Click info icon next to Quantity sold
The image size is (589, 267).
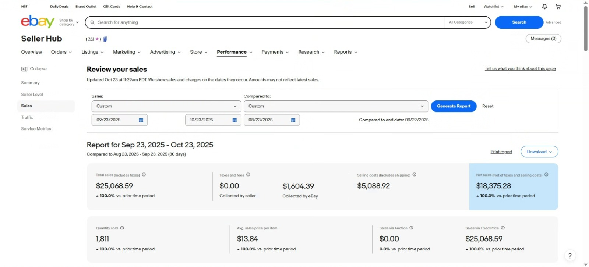pyautogui.click(x=122, y=228)
